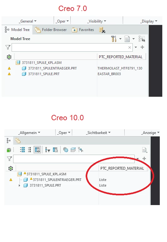Click the expand all tree icon in Creo 10.0
The image size is (167, 242).
click(22, 150)
